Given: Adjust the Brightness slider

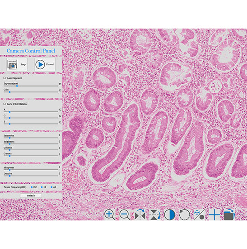Looking at the screenshot, I should tap(31, 144).
